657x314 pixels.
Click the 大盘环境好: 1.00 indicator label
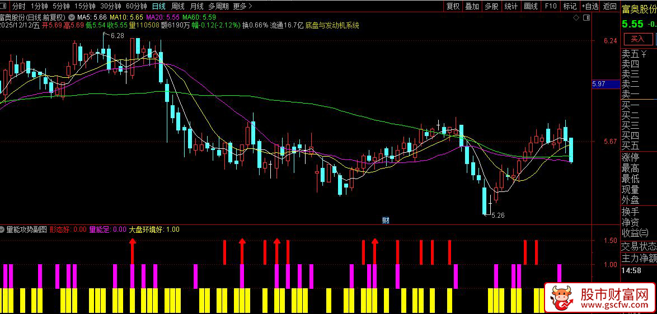click(154, 229)
